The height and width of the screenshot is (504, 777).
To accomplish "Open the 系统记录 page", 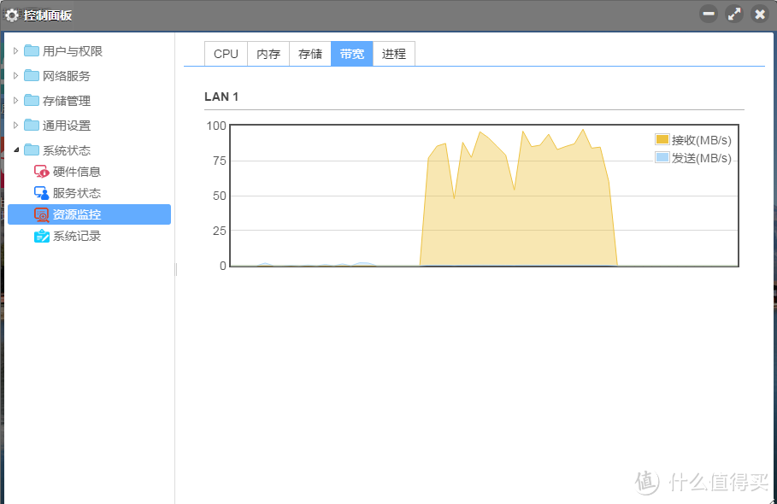I will 77,236.
